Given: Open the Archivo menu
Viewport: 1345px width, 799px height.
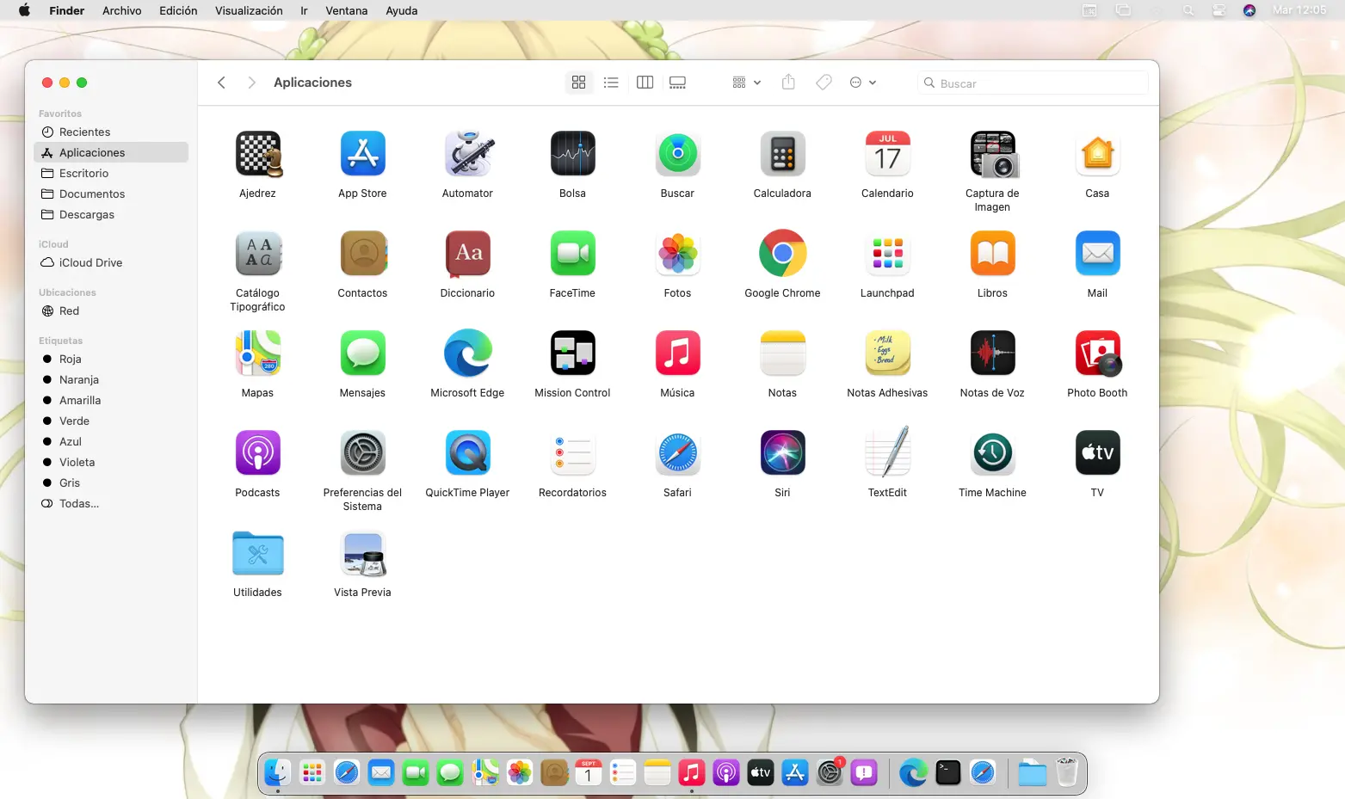Looking at the screenshot, I should [121, 10].
